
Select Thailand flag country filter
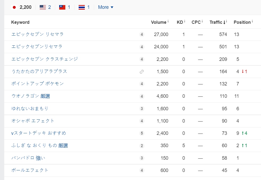click(x=84, y=7)
